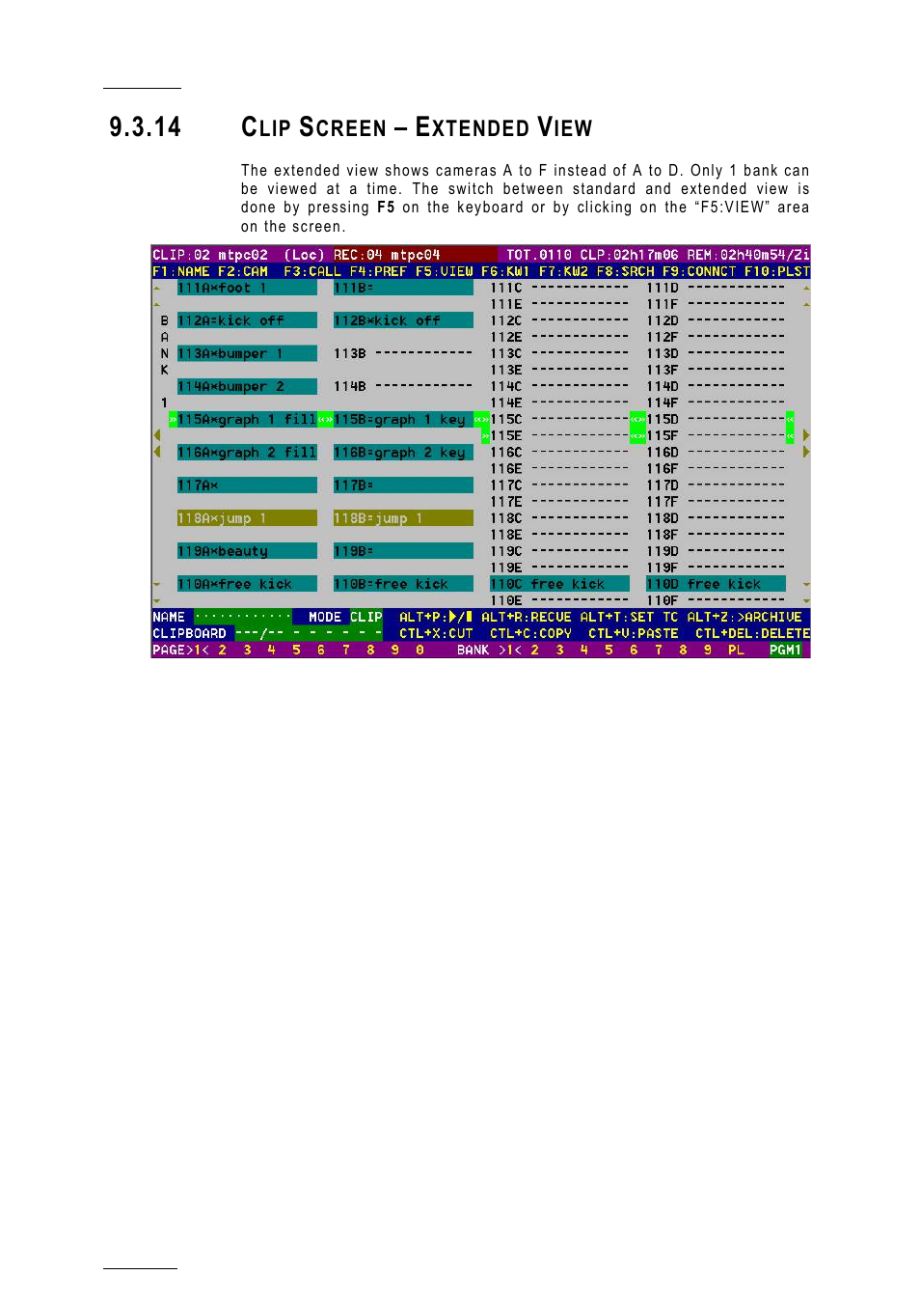Open the PL playlist bank
Screen dimensions: 920x1303
pyautogui.click(x=736, y=651)
